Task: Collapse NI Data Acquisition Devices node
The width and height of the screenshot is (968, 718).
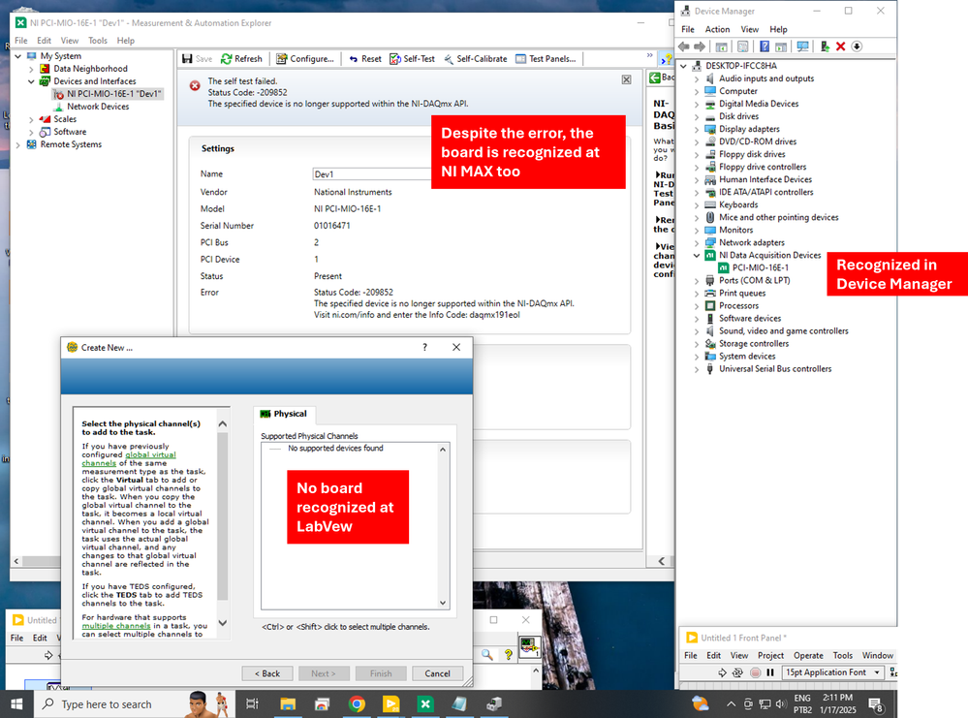Action: coord(697,255)
